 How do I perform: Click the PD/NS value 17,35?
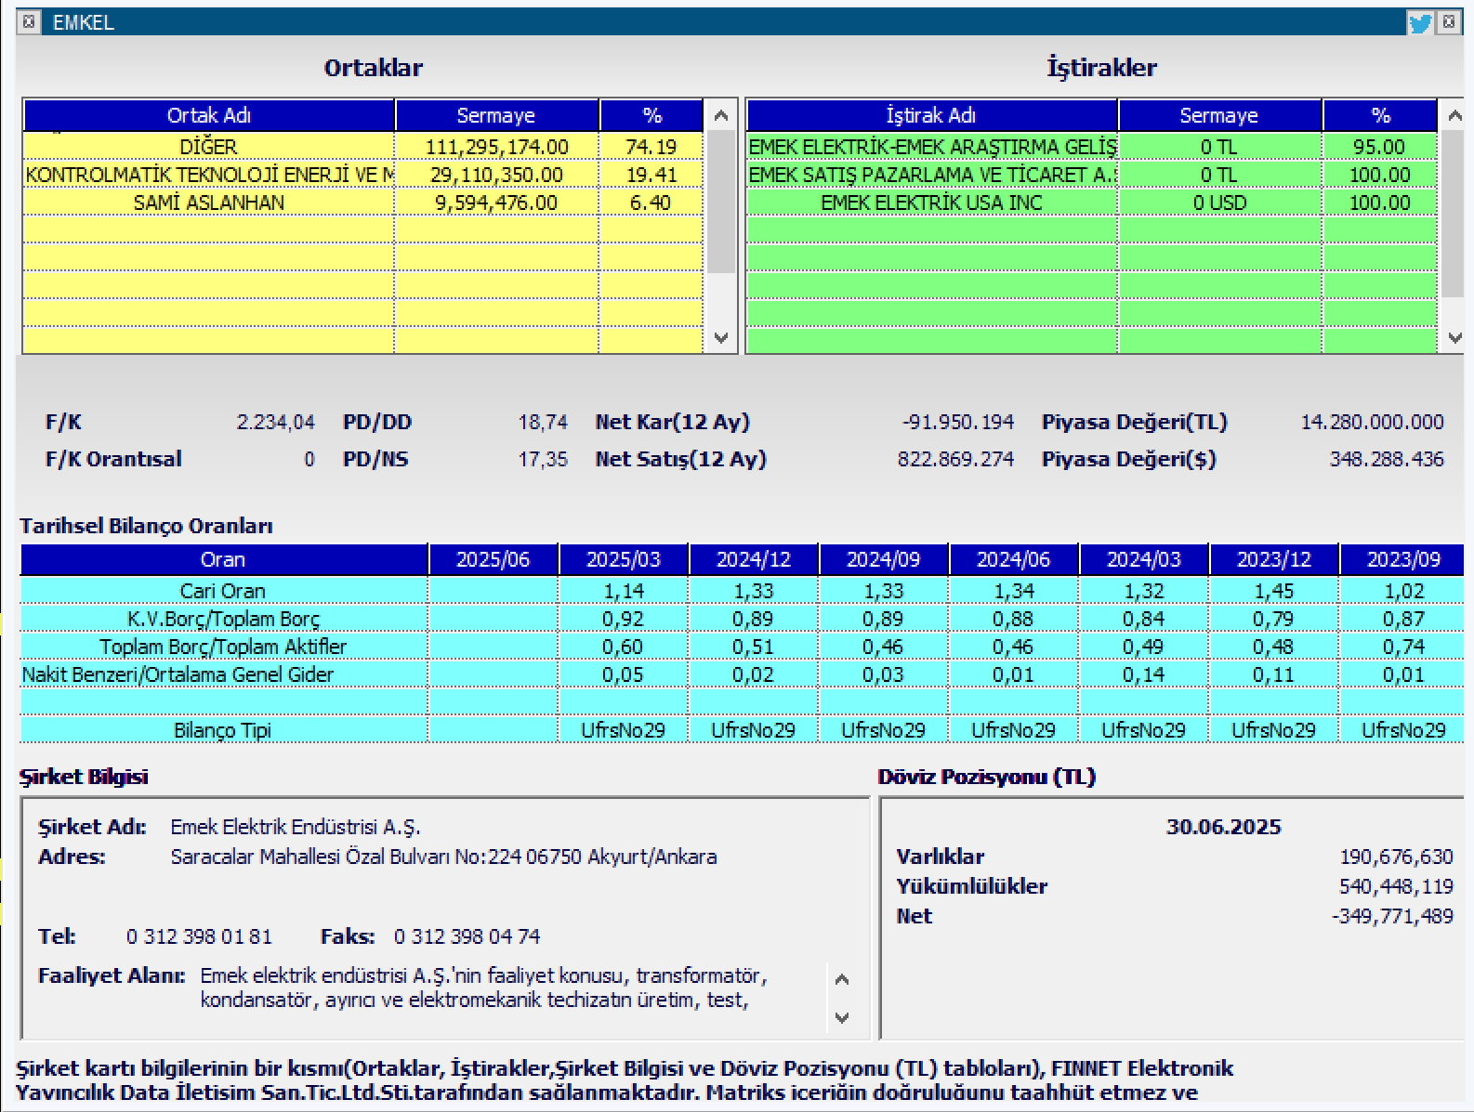point(543,459)
